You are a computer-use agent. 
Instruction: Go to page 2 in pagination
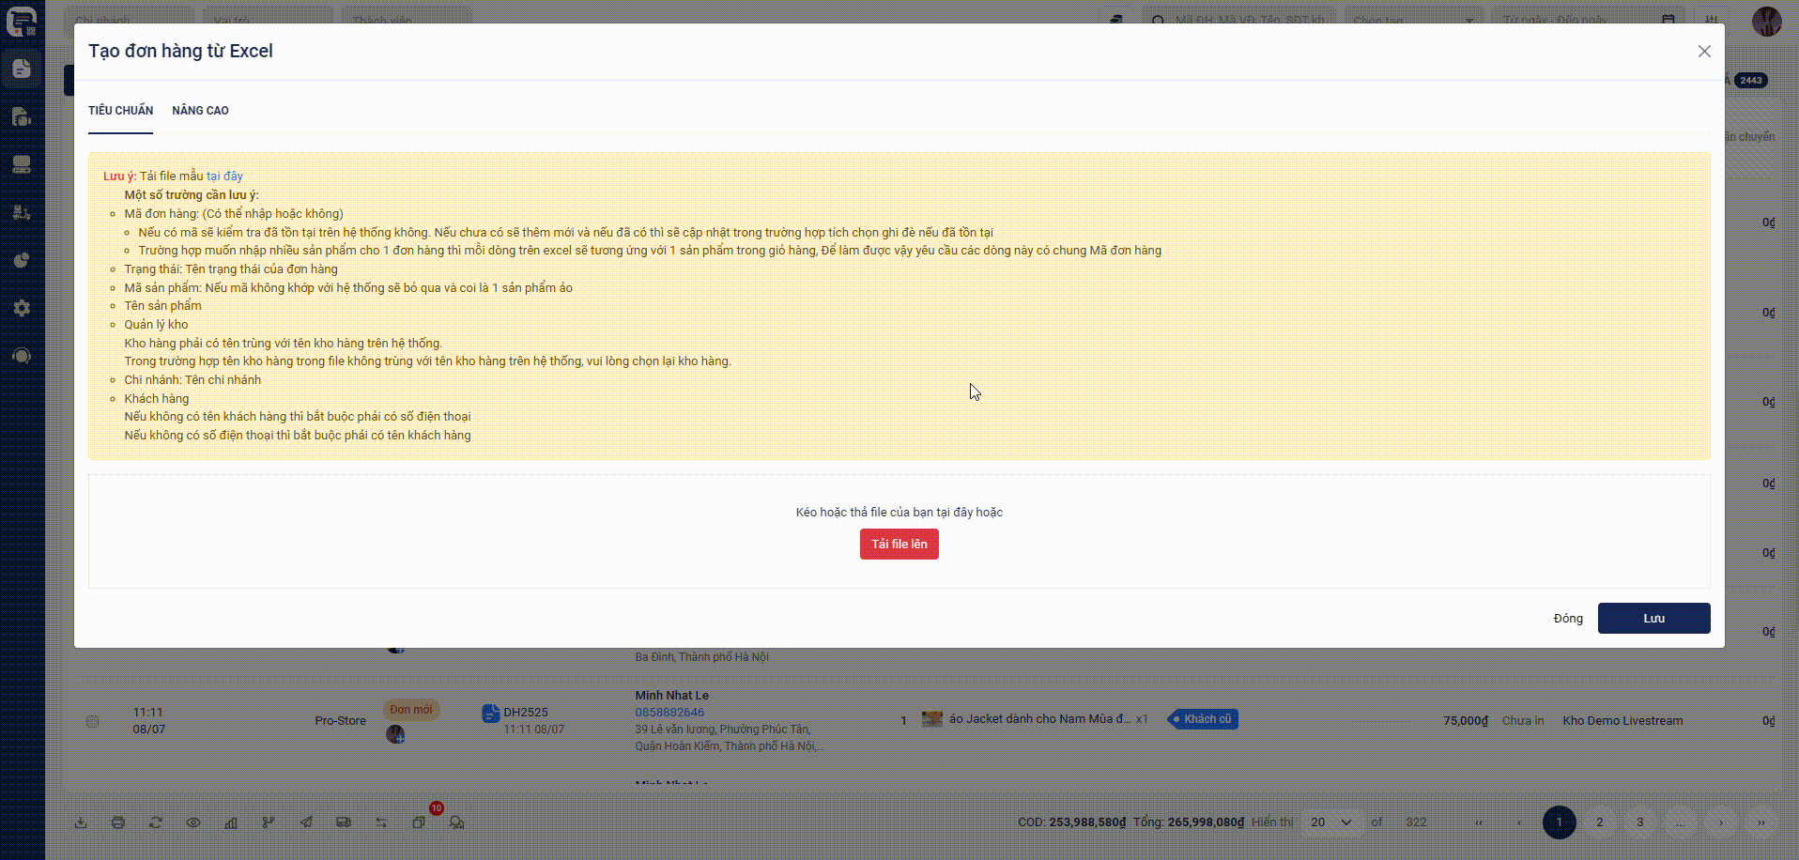tap(1600, 822)
